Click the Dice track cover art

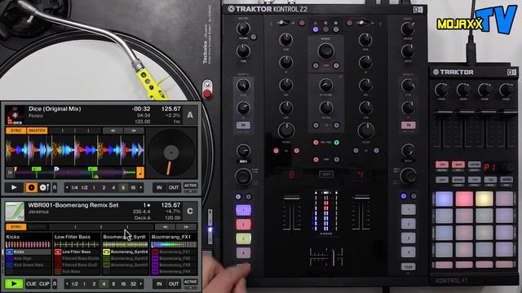[15, 115]
